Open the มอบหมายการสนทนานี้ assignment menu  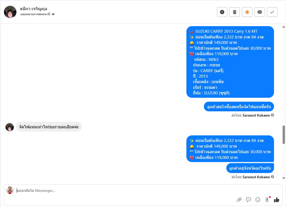pos(37,14)
